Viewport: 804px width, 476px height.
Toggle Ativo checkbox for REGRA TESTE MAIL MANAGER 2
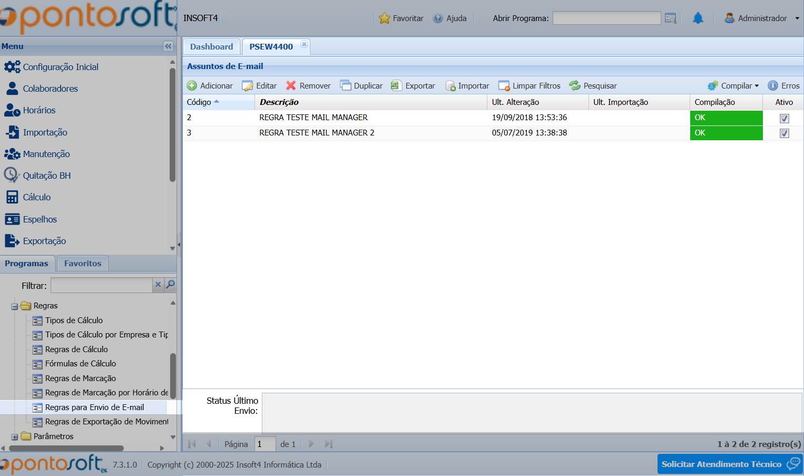coord(784,133)
